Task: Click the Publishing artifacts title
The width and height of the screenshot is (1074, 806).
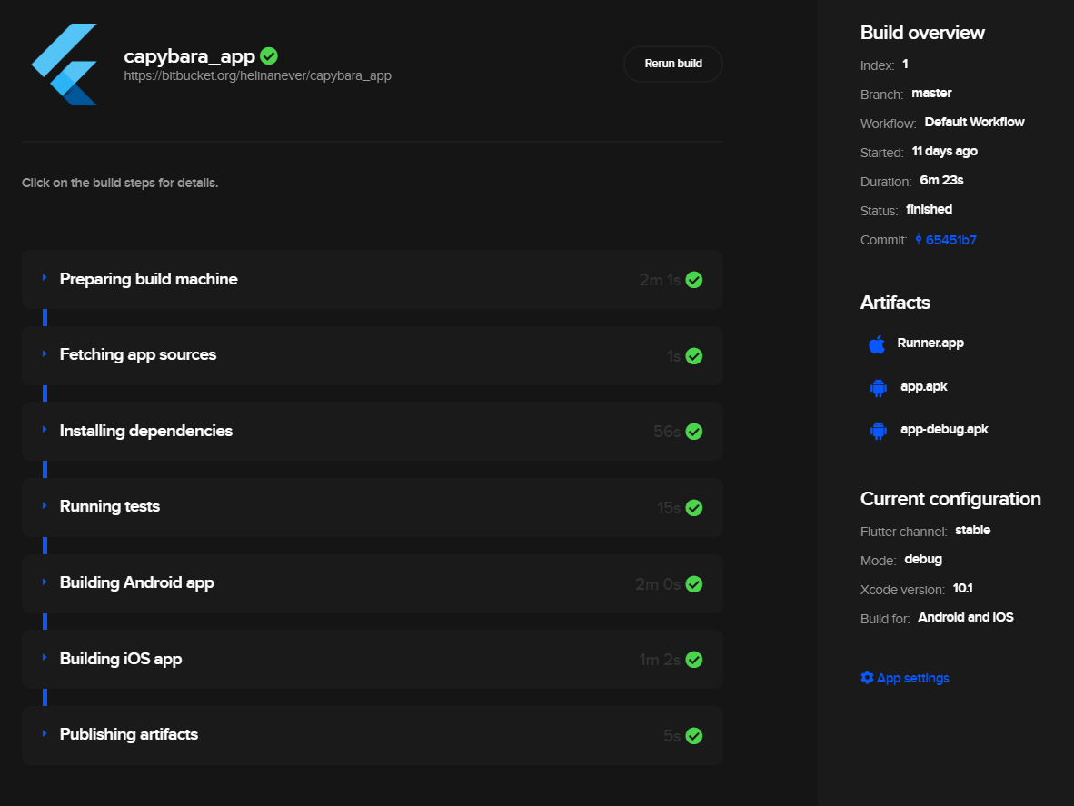Action: coord(129,734)
